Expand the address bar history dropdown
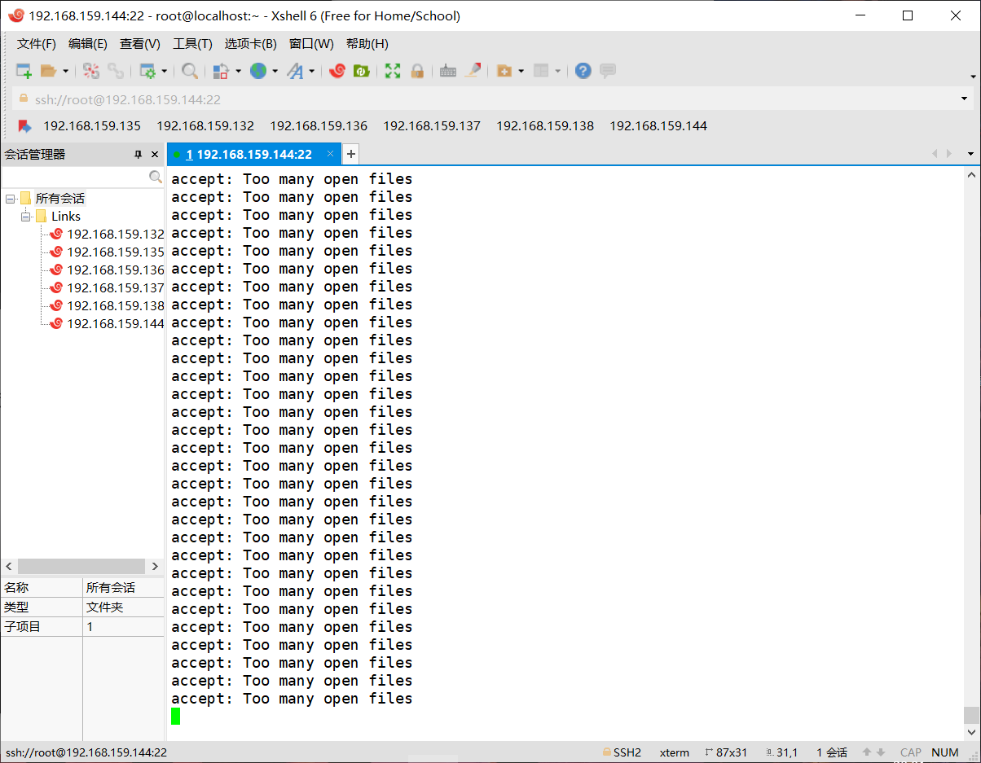Viewport: 981px width, 763px height. 965,99
